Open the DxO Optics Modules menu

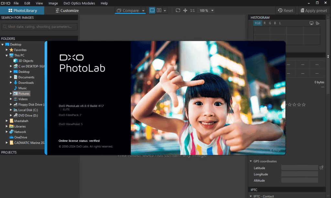click(x=79, y=3)
